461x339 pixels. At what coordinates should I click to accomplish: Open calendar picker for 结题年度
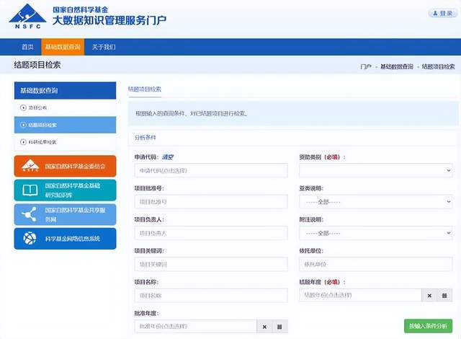(444, 296)
